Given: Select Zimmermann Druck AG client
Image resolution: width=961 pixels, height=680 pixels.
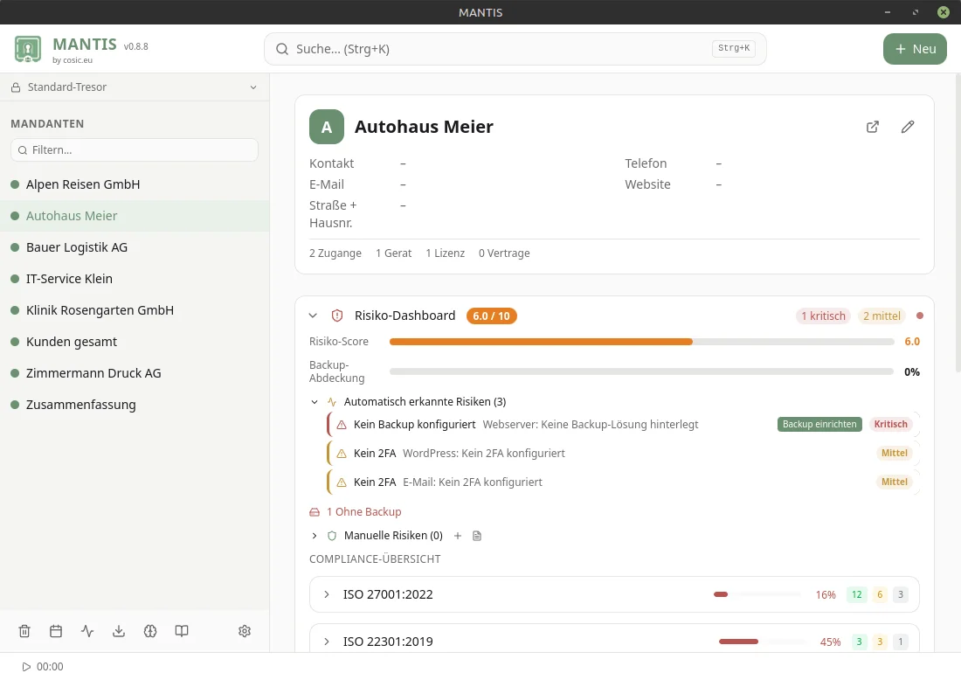Looking at the screenshot, I should tap(135, 373).
